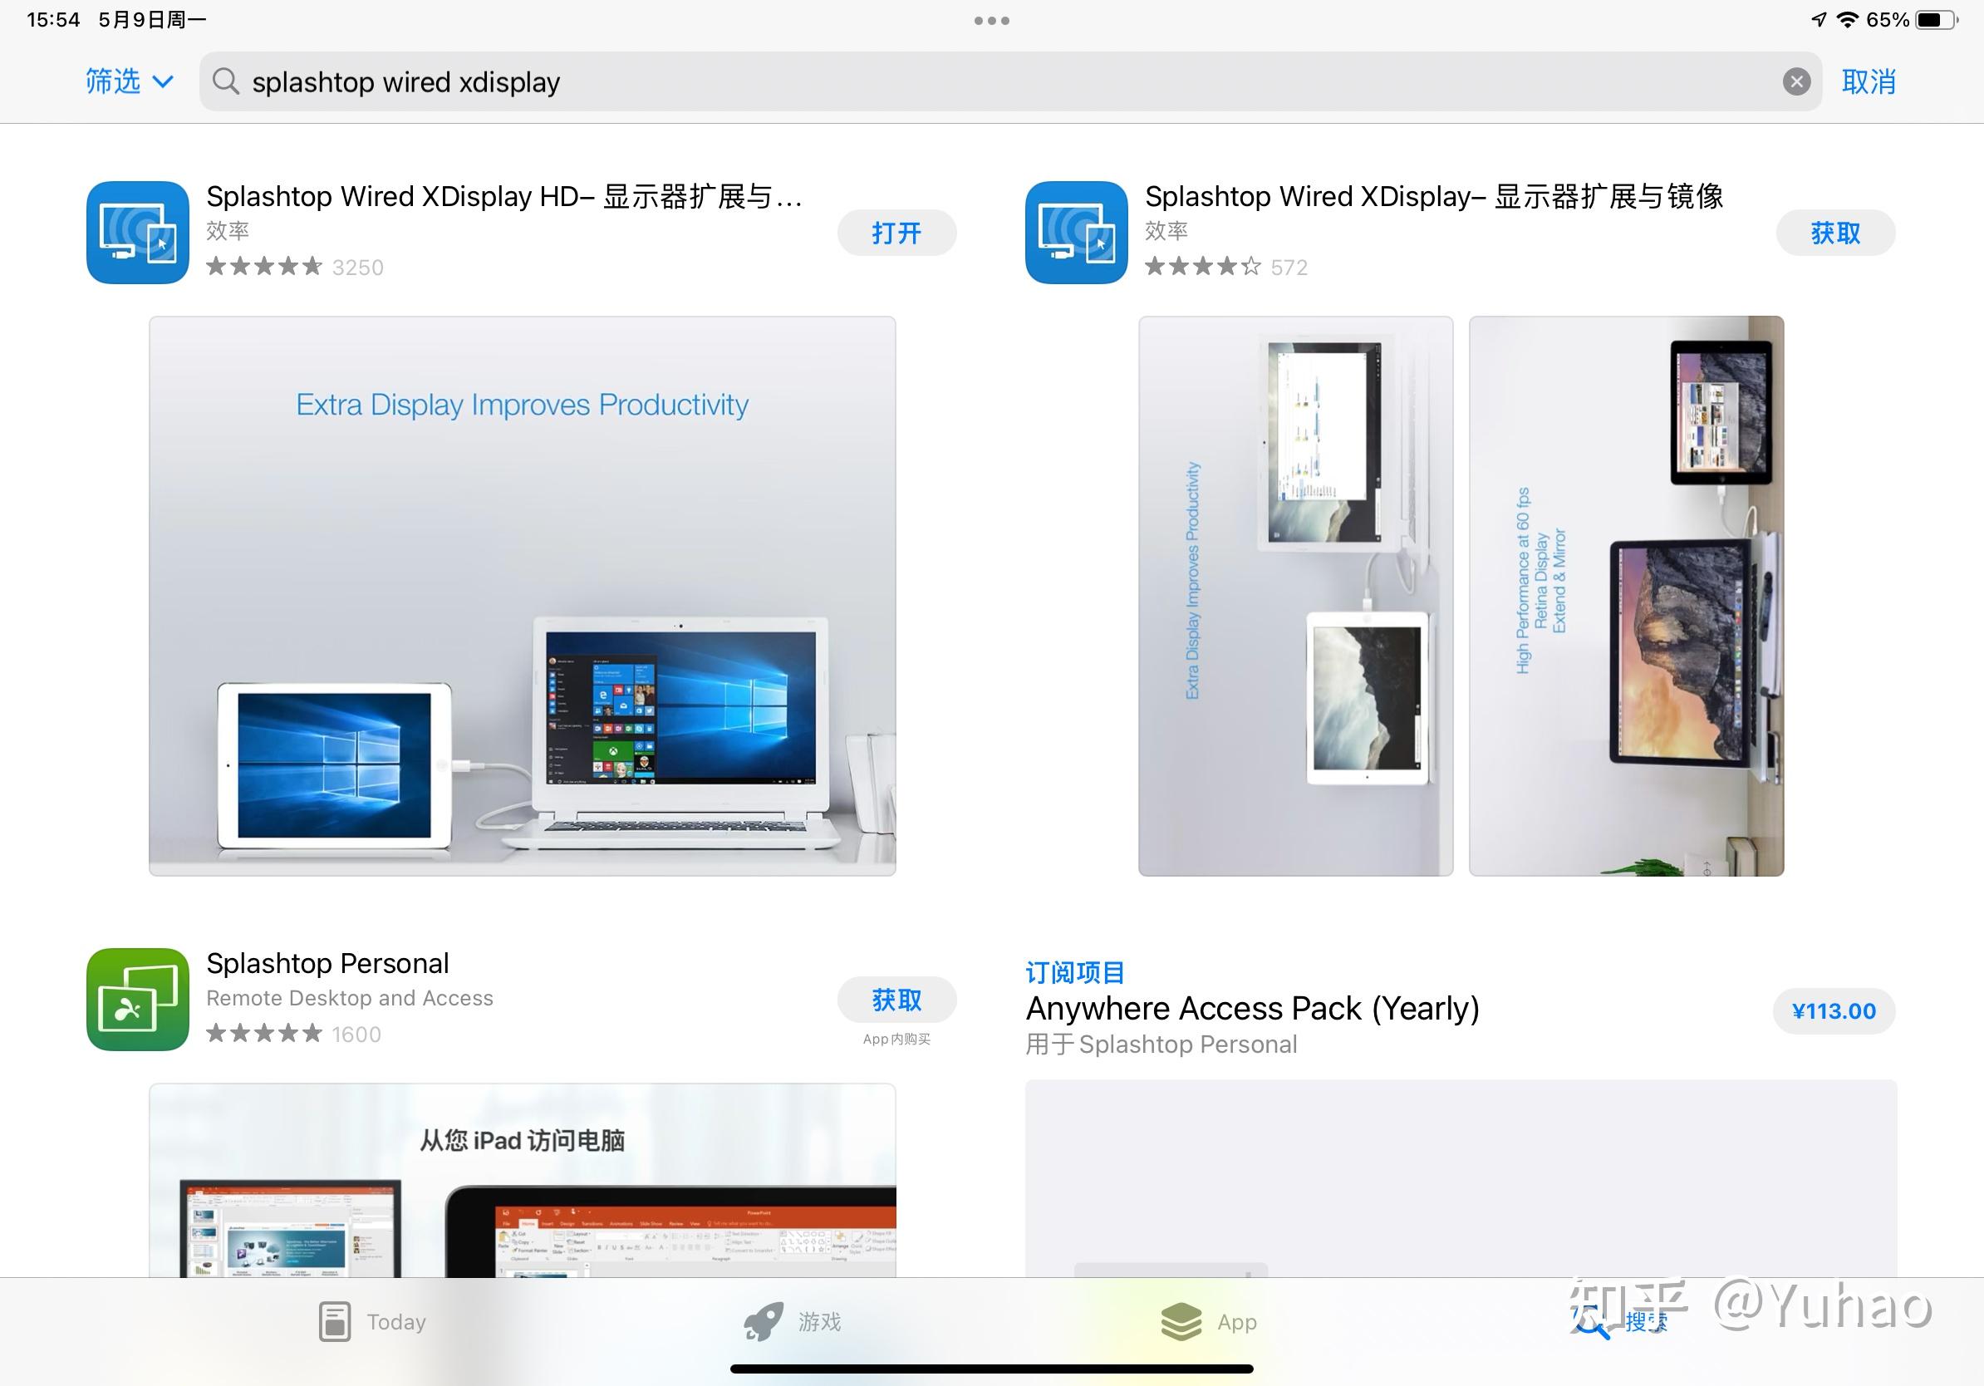This screenshot has width=1984, height=1386.
Task: Tap the magnifier icon in search bar
Action: pyautogui.click(x=225, y=81)
